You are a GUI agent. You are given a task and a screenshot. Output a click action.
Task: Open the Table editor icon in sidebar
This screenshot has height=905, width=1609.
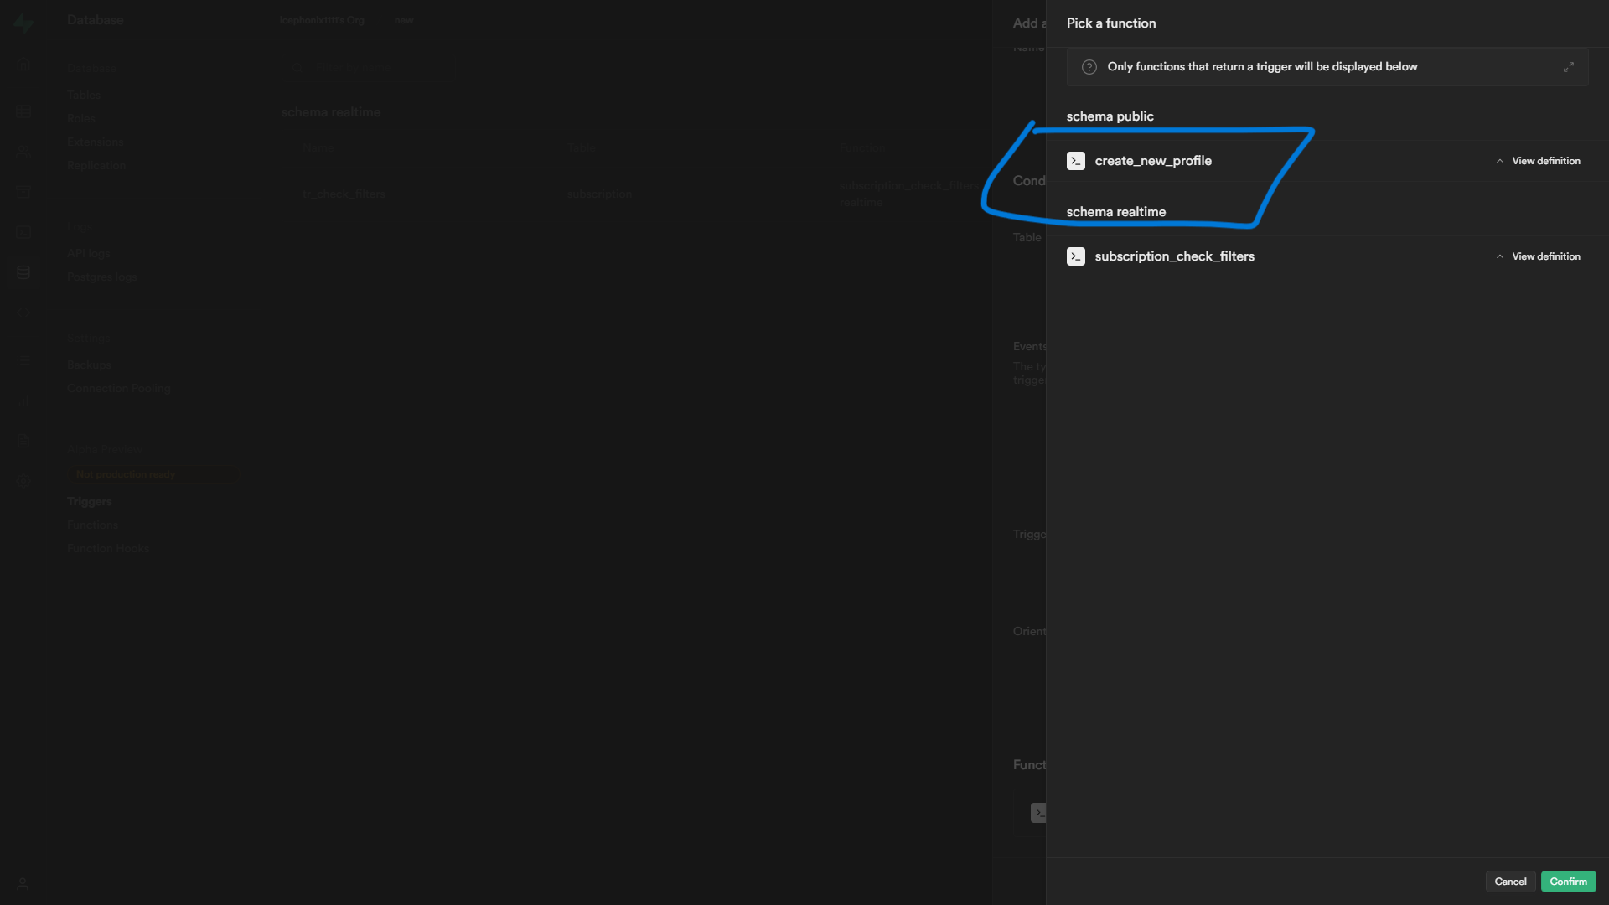tap(23, 111)
